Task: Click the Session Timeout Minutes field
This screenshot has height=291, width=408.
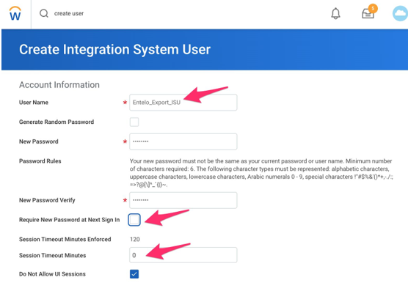Action: click(183, 255)
